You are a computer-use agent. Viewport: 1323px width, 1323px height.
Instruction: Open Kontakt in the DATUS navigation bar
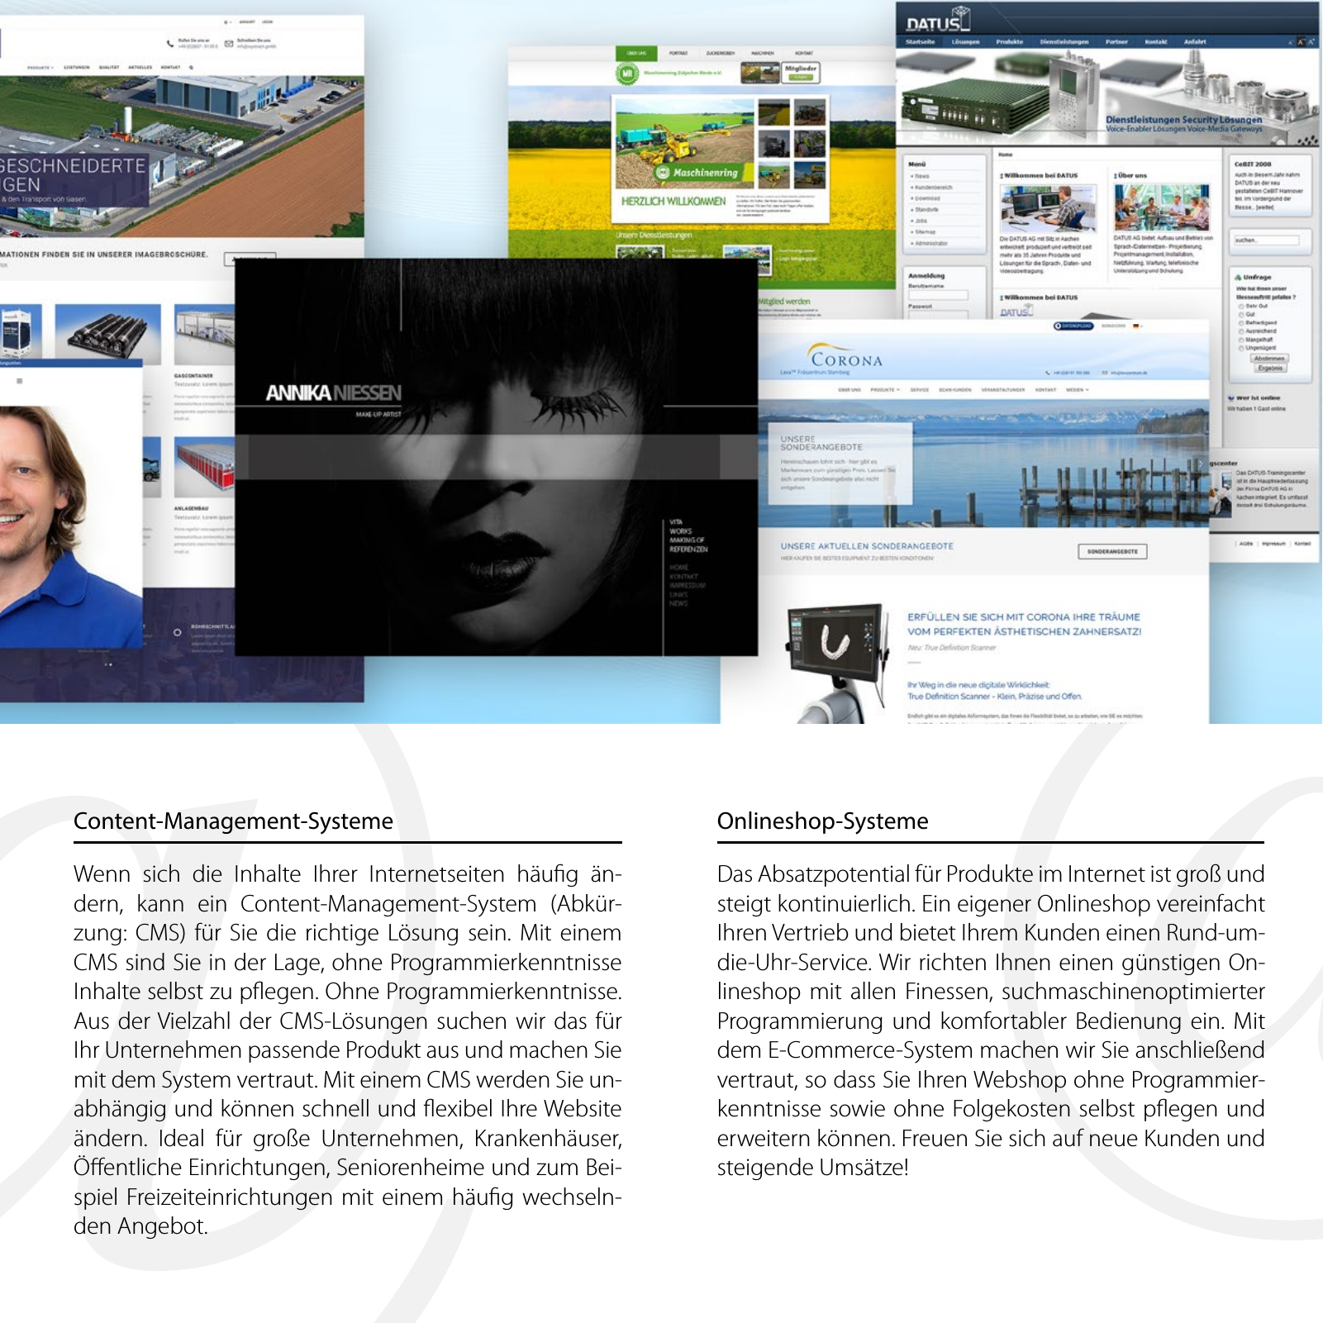pyautogui.click(x=1156, y=42)
